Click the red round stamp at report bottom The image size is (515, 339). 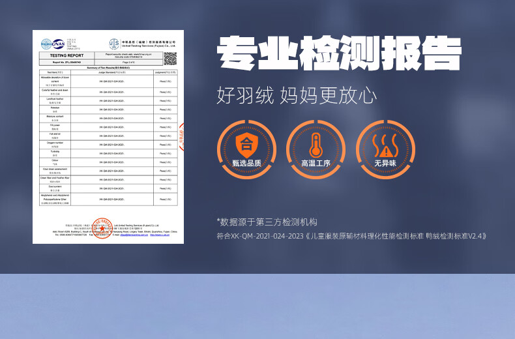(x=102, y=228)
